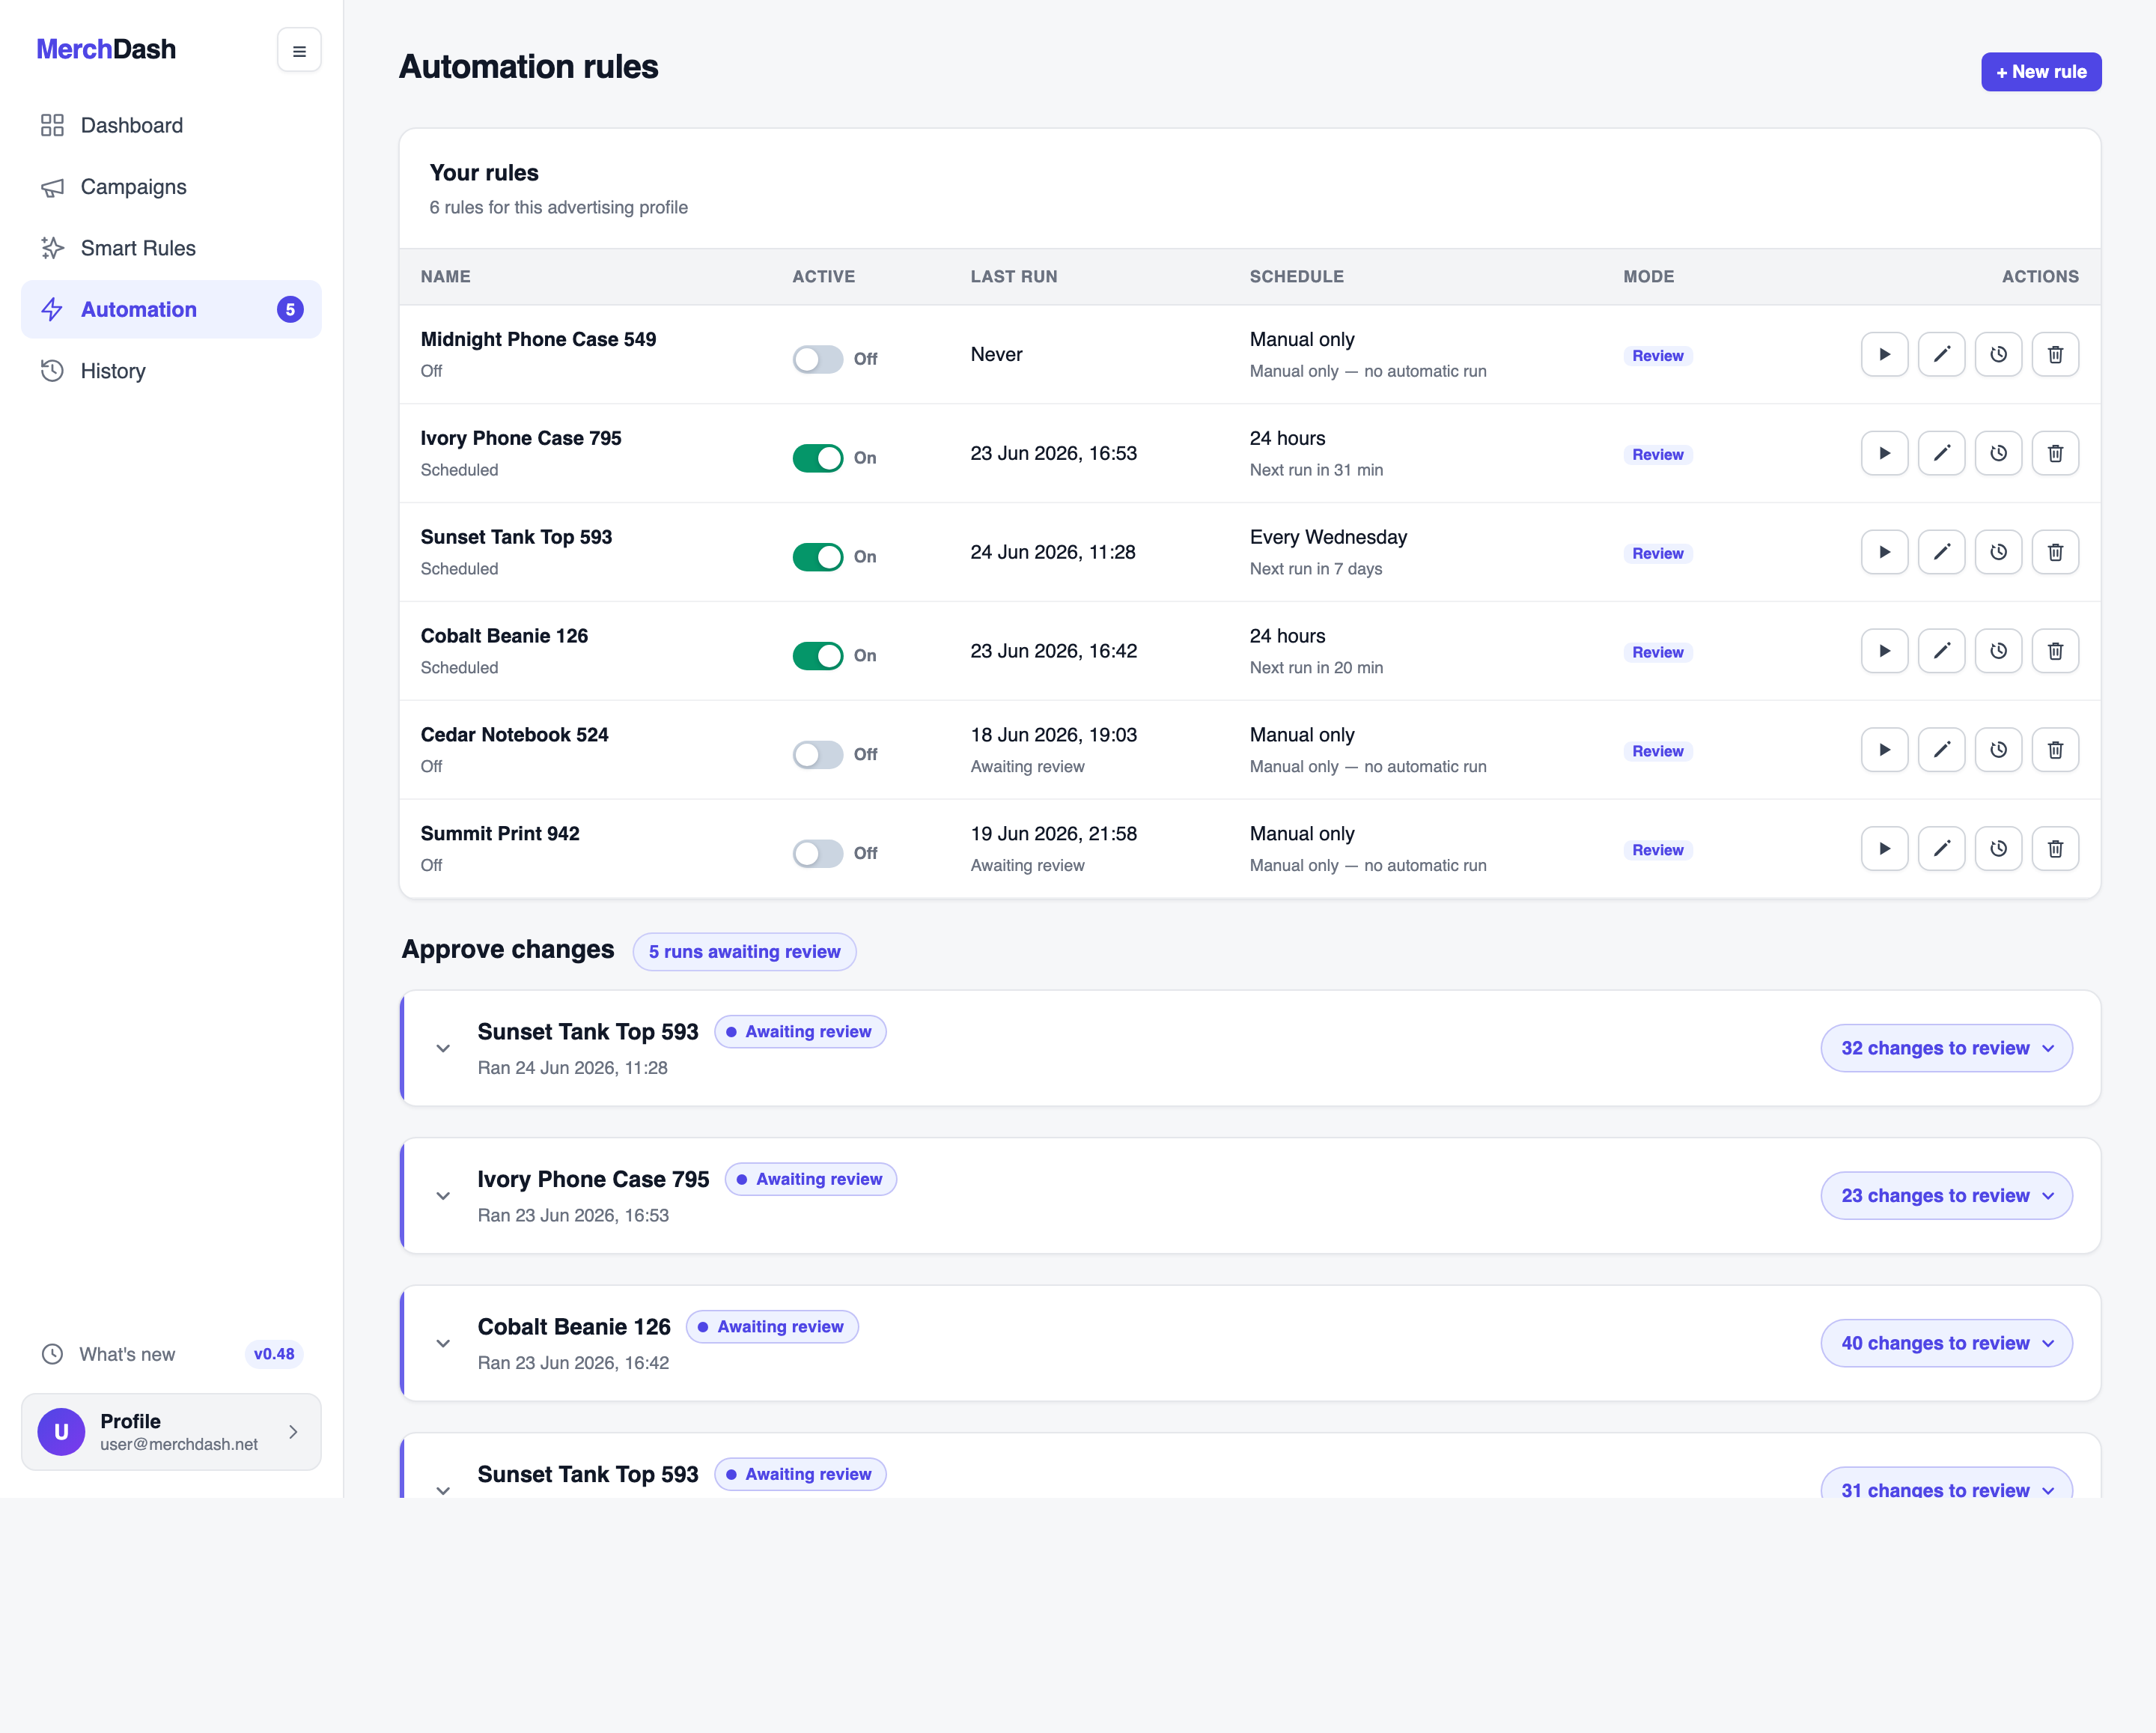Disable the Ivory Phone Case 795 rule
This screenshot has width=2156, height=1733.
(x=817, y=458)
